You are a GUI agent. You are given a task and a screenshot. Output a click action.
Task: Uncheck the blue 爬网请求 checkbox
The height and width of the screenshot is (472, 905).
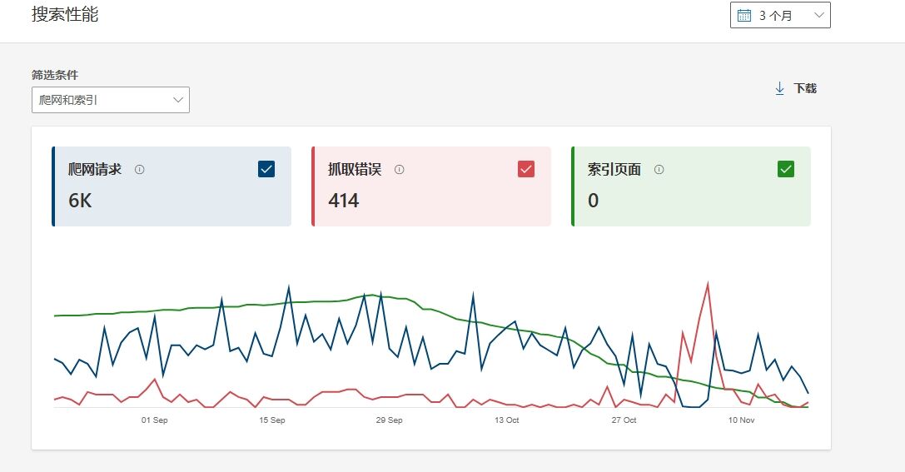[266, 169]
